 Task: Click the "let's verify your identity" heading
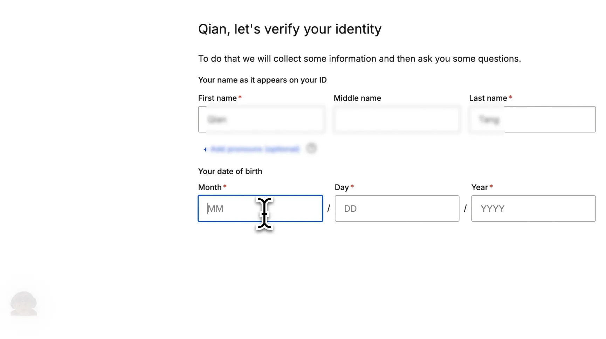(308, 29)
